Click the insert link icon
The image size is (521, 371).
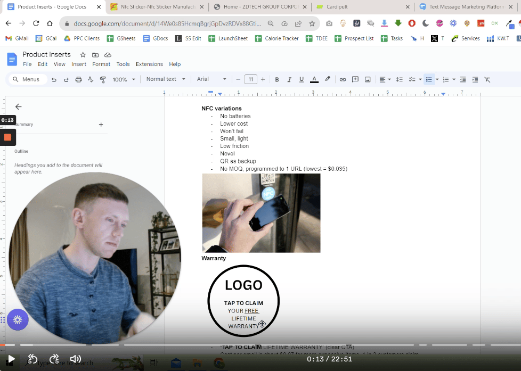click(343, 79)
